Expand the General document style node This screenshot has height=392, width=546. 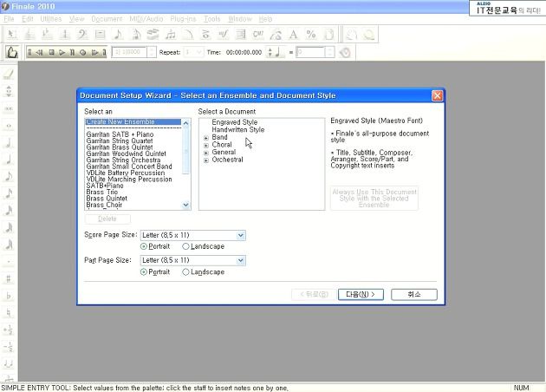[206, 153]
